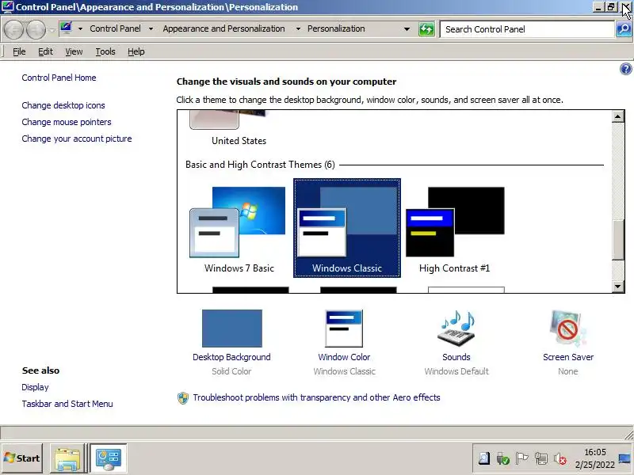Open the Screen Saver link
This screenshot has width=634, height=475.
[568, 357]
